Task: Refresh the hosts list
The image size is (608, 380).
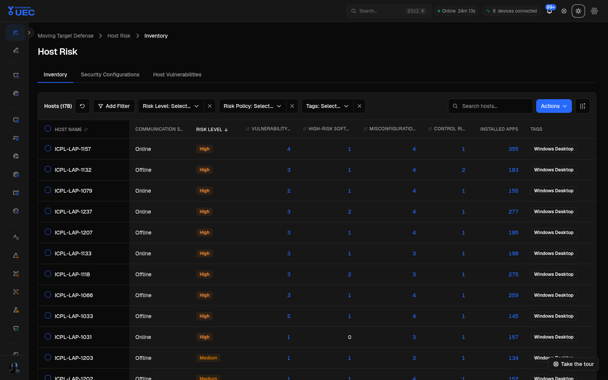Action: 82,106
